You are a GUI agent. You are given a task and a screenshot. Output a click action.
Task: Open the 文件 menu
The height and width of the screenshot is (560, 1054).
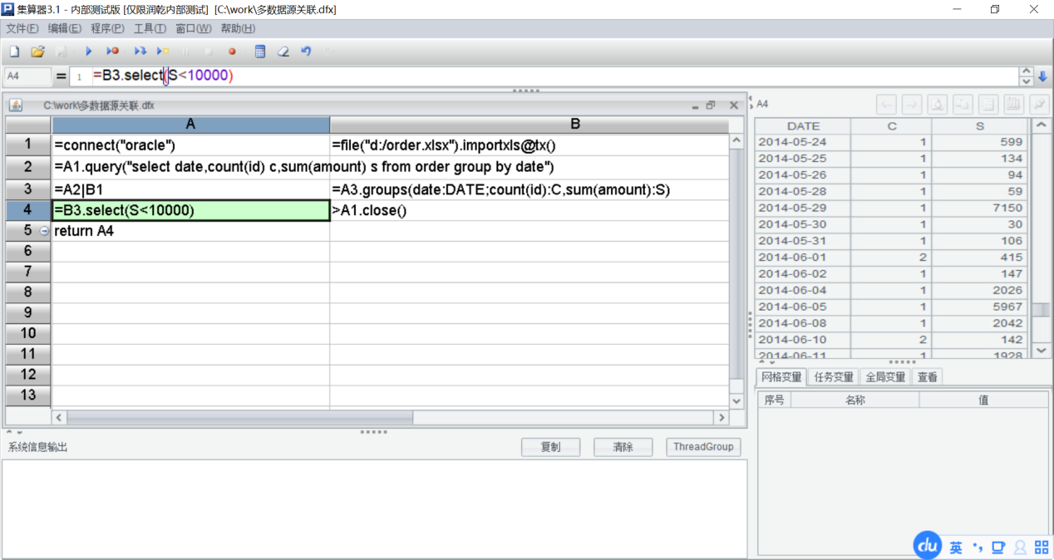pos(22,28)
